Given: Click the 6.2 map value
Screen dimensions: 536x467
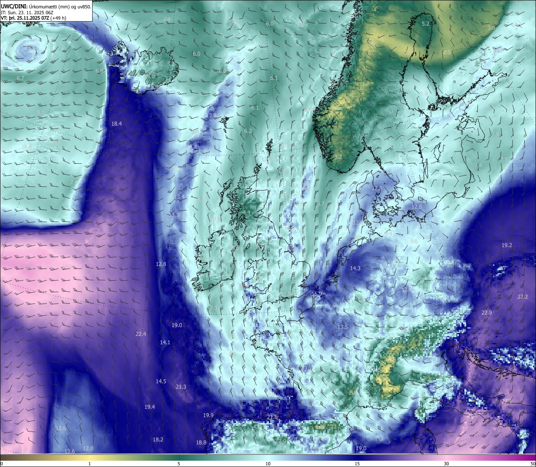Looking at the screenshot, I should (248, 131).
